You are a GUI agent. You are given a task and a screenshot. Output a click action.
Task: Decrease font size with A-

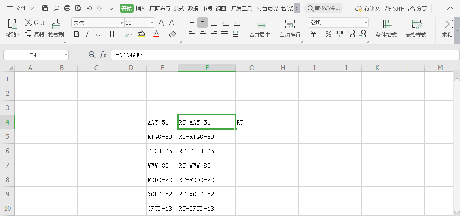pyautogui.click(x=173, y=23)
